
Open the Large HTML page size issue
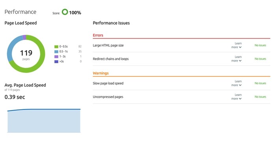click(x=108, y=45)
